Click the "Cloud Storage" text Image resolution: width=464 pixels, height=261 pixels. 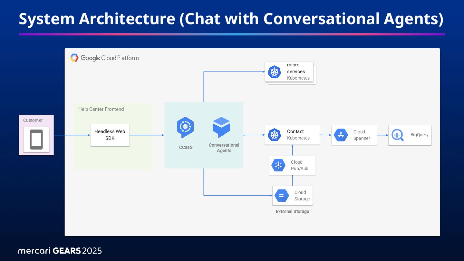click(302, 196)
